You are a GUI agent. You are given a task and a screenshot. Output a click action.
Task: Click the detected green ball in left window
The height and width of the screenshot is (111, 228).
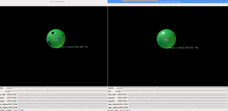[x=56, y=39]
